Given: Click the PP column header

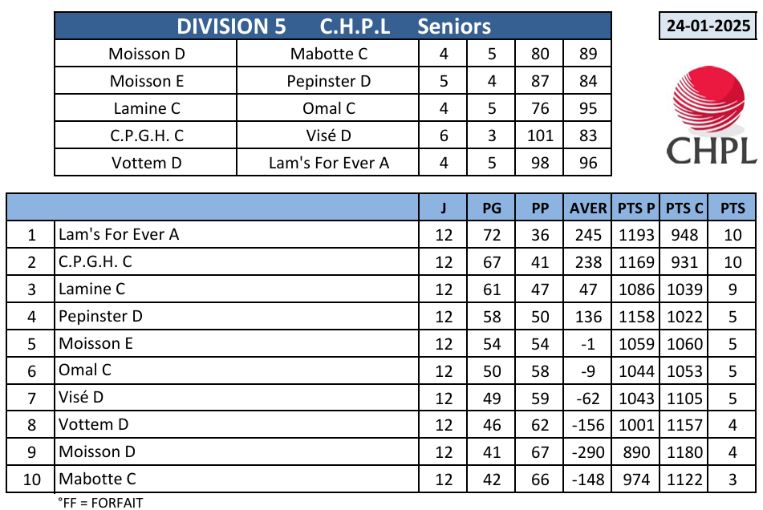Looking at the screenshot, I should [540, 208].
